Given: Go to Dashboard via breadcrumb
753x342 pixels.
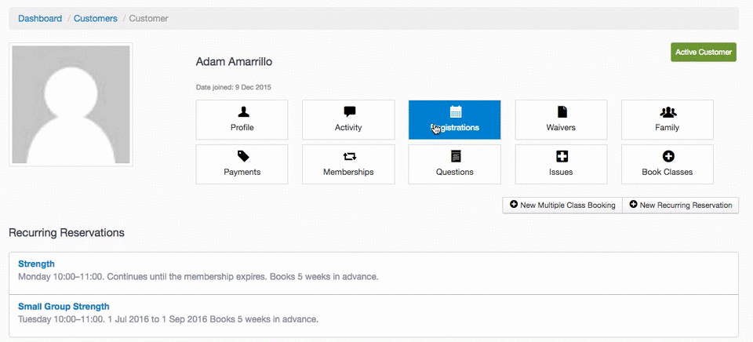Looking at the screenshot, I should tap(40, 18).
